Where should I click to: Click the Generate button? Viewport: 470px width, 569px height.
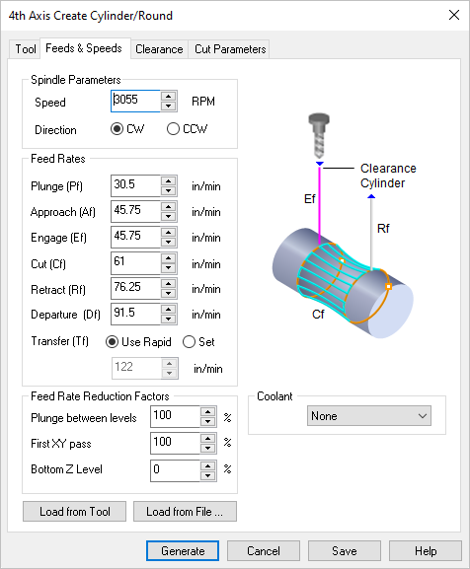click(183, 551)
